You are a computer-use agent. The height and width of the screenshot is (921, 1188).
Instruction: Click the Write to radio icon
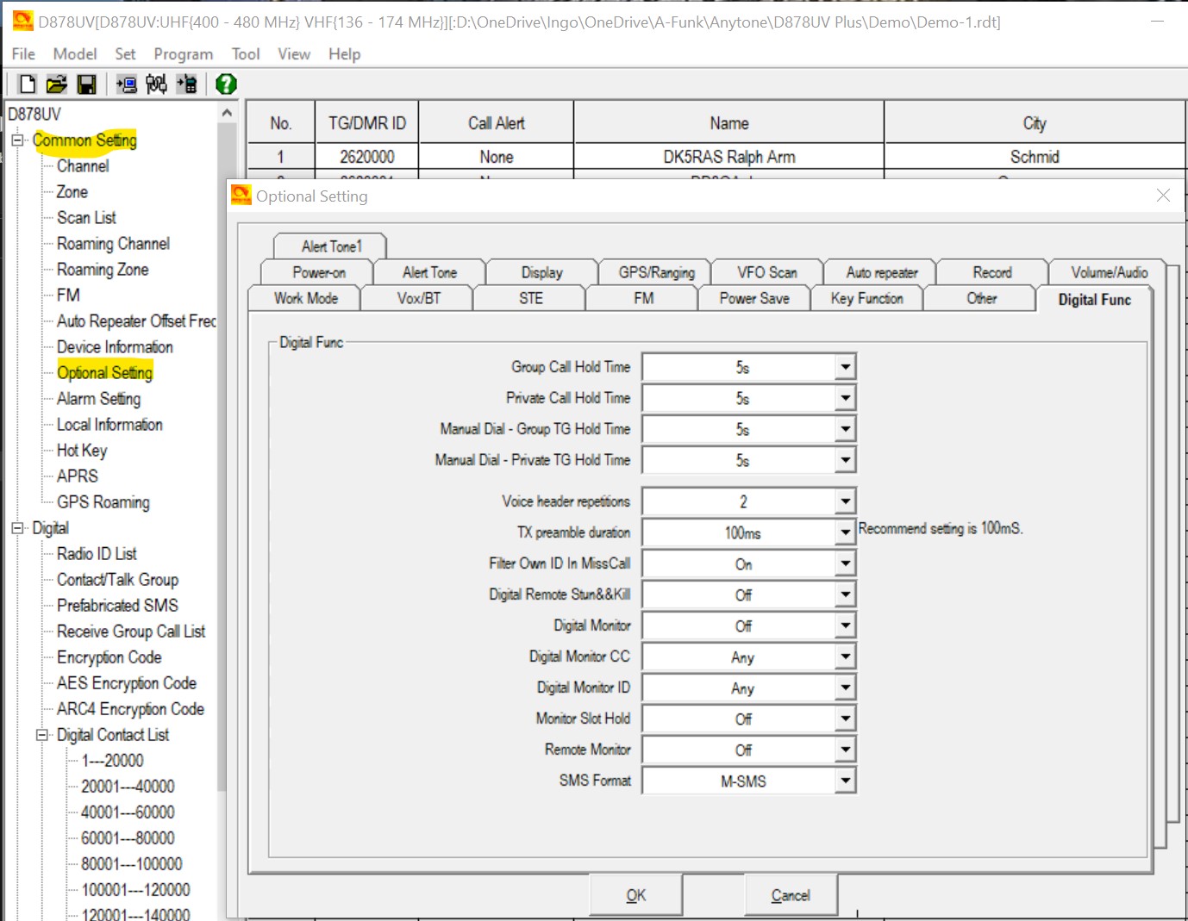[186, 84]
